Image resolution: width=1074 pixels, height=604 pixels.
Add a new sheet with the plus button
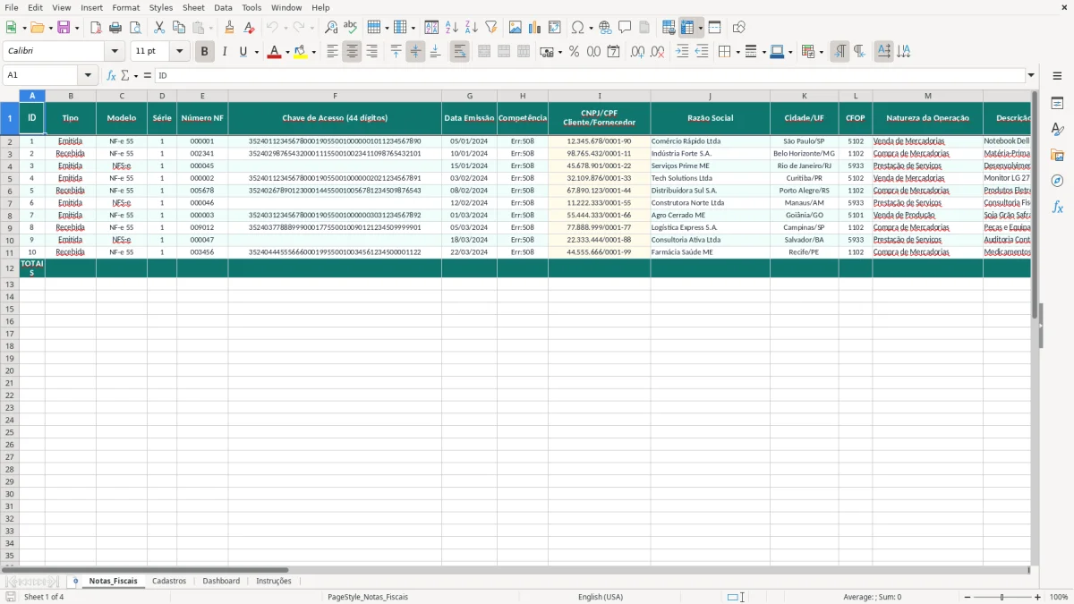pos(75,581)
